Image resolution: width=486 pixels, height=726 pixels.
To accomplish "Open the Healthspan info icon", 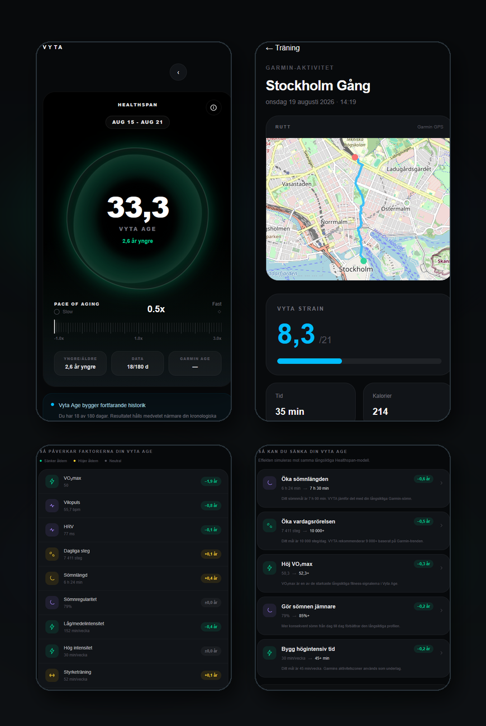I will tap(213, 108).
